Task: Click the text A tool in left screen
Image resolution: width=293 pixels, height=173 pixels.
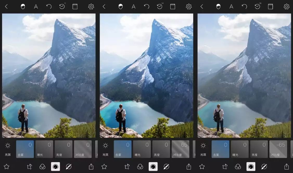Action: (36, 6)
